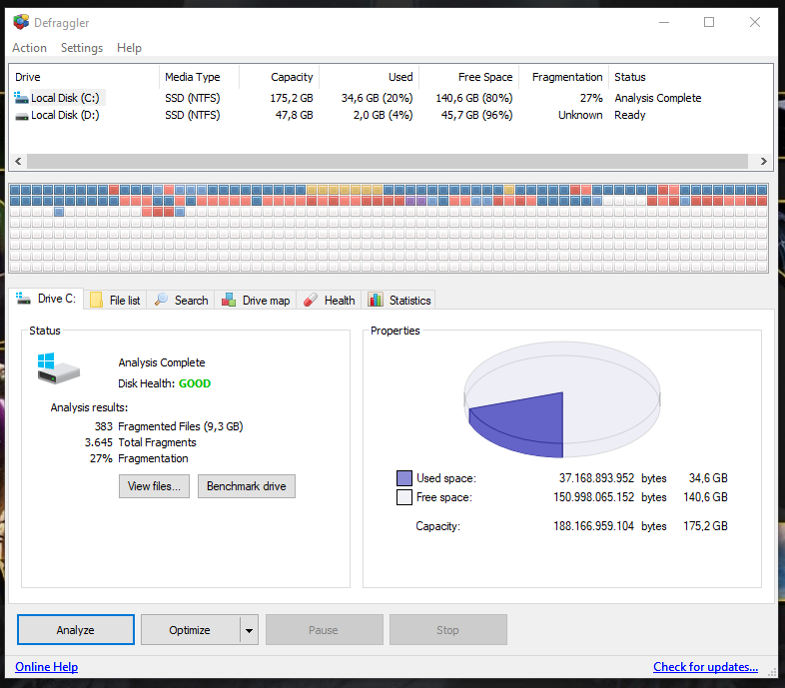The width and height of the screenshot is (785, 688).
Task: Click the right arrow of drive list scrollbar
Action: tap(763, 161)
